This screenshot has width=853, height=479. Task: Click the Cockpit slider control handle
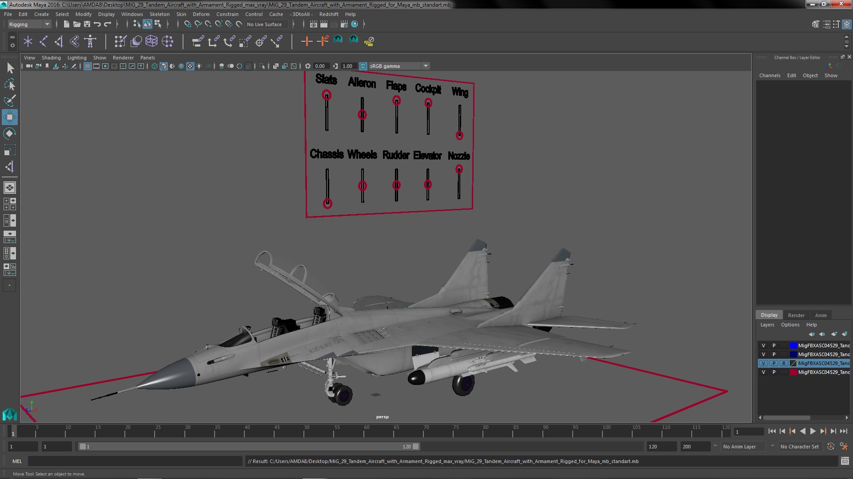428,103
